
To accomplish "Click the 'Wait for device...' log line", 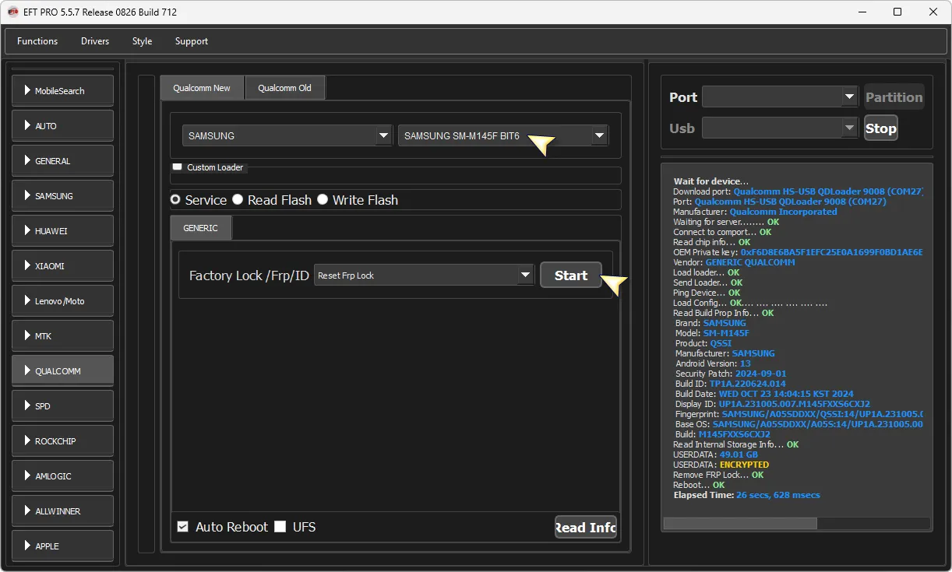I will pos(710,181).
